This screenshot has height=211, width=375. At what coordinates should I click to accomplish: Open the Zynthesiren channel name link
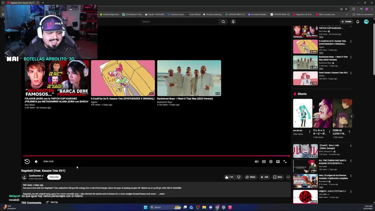[x=35, y=176]
